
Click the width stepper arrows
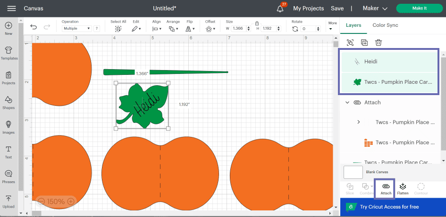249,28
